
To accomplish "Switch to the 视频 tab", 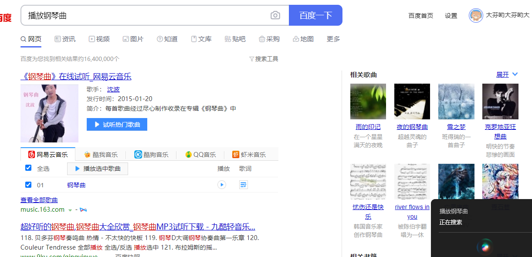I will pos(99,39).
